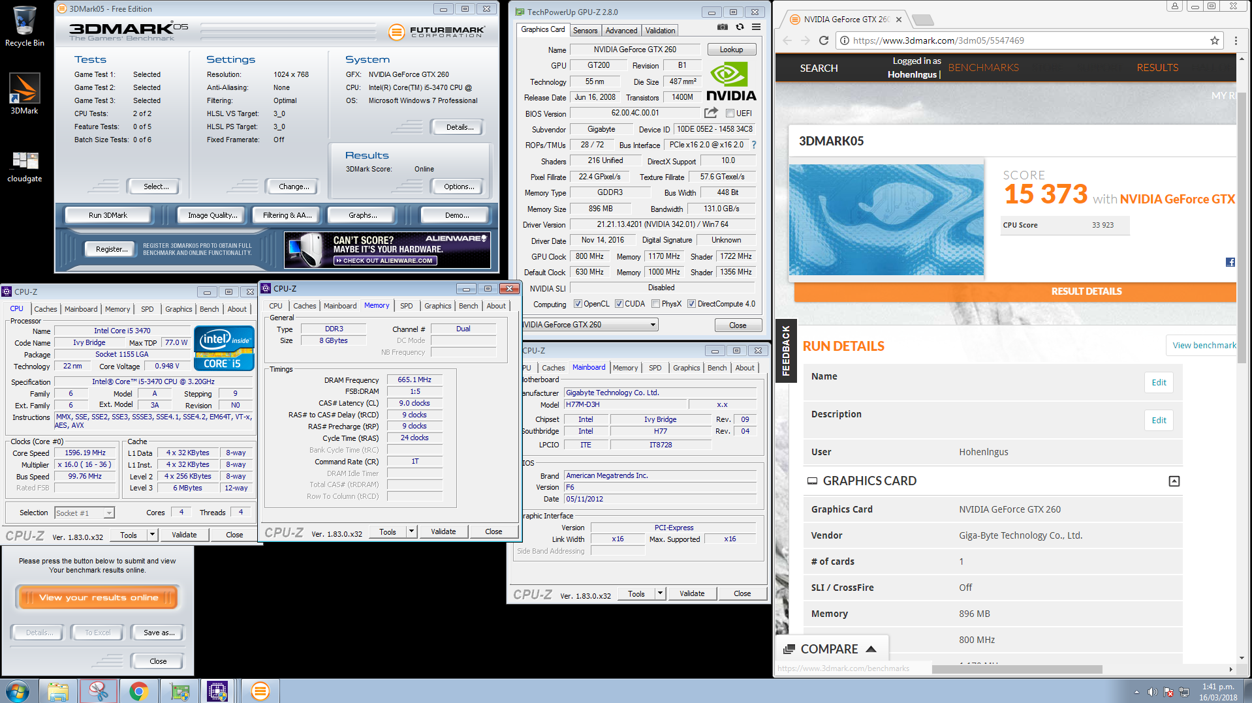Click Edit next to Name
Image resolution: width=1252 pixels, height=703 pixels.
coord(1159,383)
